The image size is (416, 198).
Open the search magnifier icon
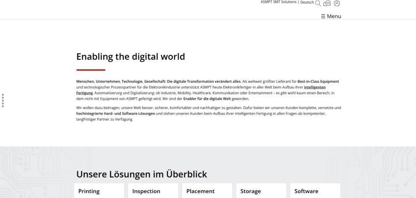pyautogui.click(x=318, y=3)
